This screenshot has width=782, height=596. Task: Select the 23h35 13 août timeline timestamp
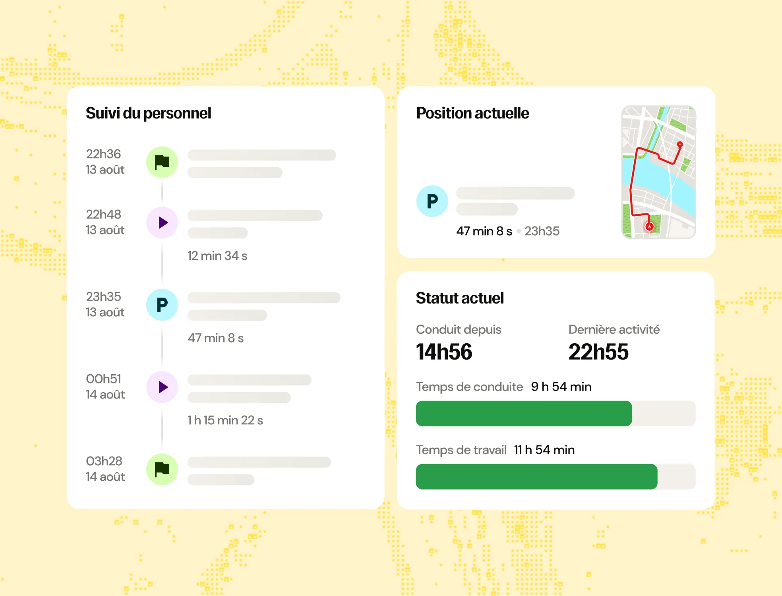105,304
